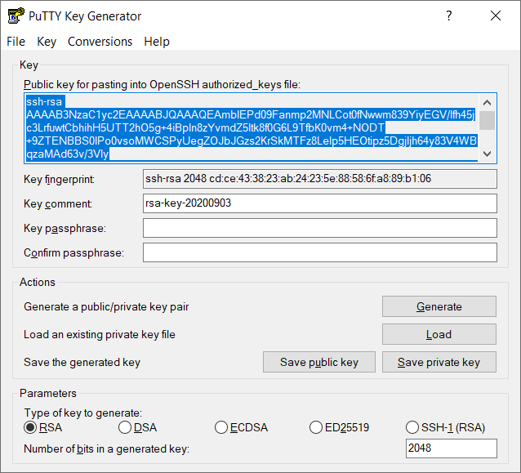Click the Generate button
The image size is (521, 473).
[x=439, y=306]
